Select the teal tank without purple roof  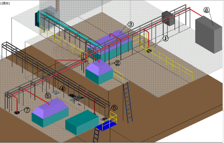tap(82, 123)
